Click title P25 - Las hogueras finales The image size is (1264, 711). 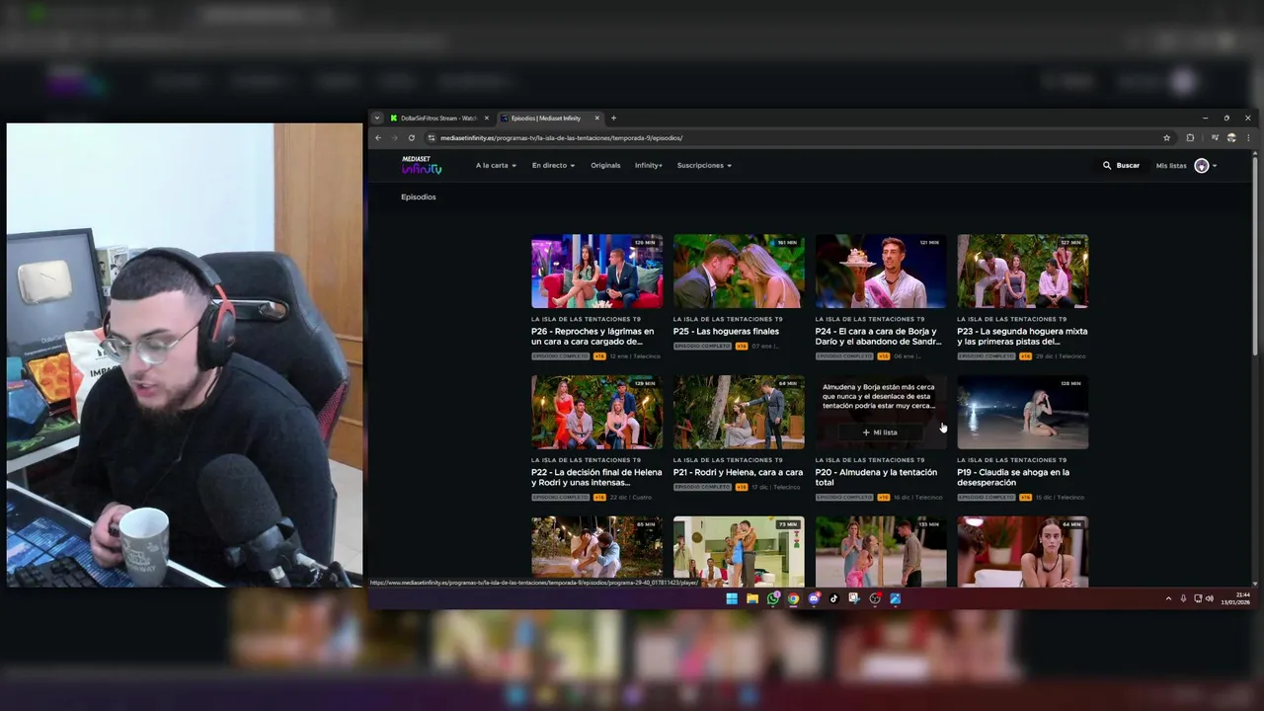point(726,332)
